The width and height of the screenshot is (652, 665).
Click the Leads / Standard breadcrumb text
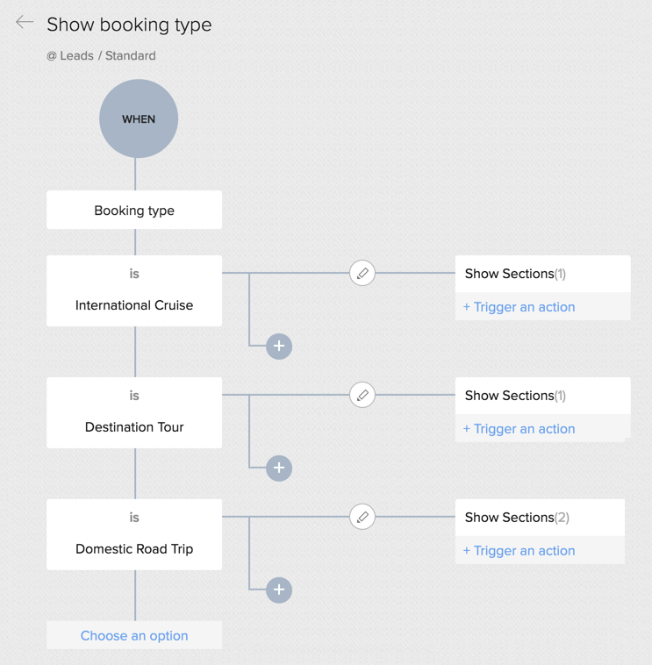101,55
